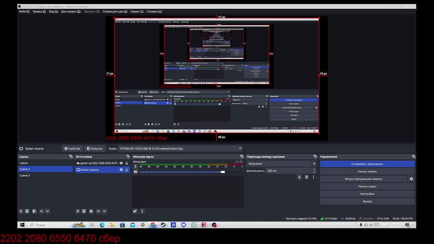Hide the донат text source
Image resolution: width=434 pixels, height=244 pixels.
tap(121, 163)
